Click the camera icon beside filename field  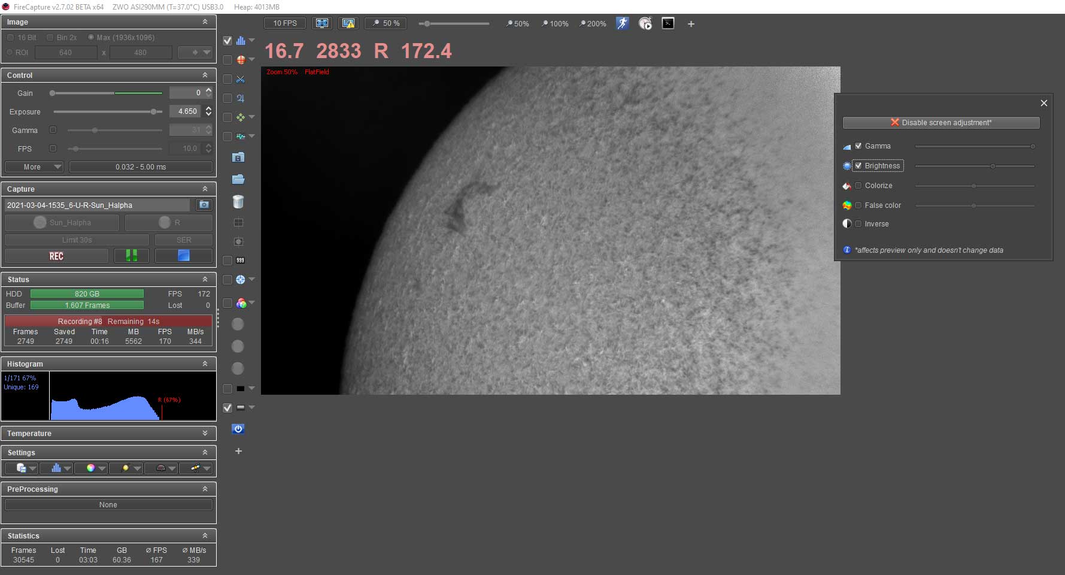click(204, 205)
